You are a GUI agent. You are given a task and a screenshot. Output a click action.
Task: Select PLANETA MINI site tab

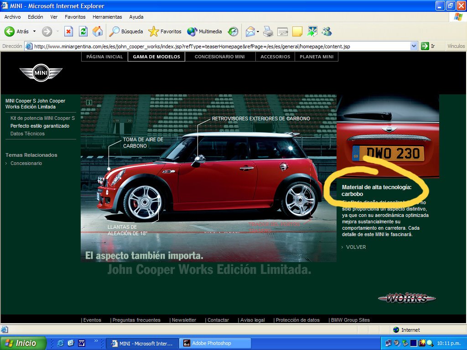tap(317, 57)
